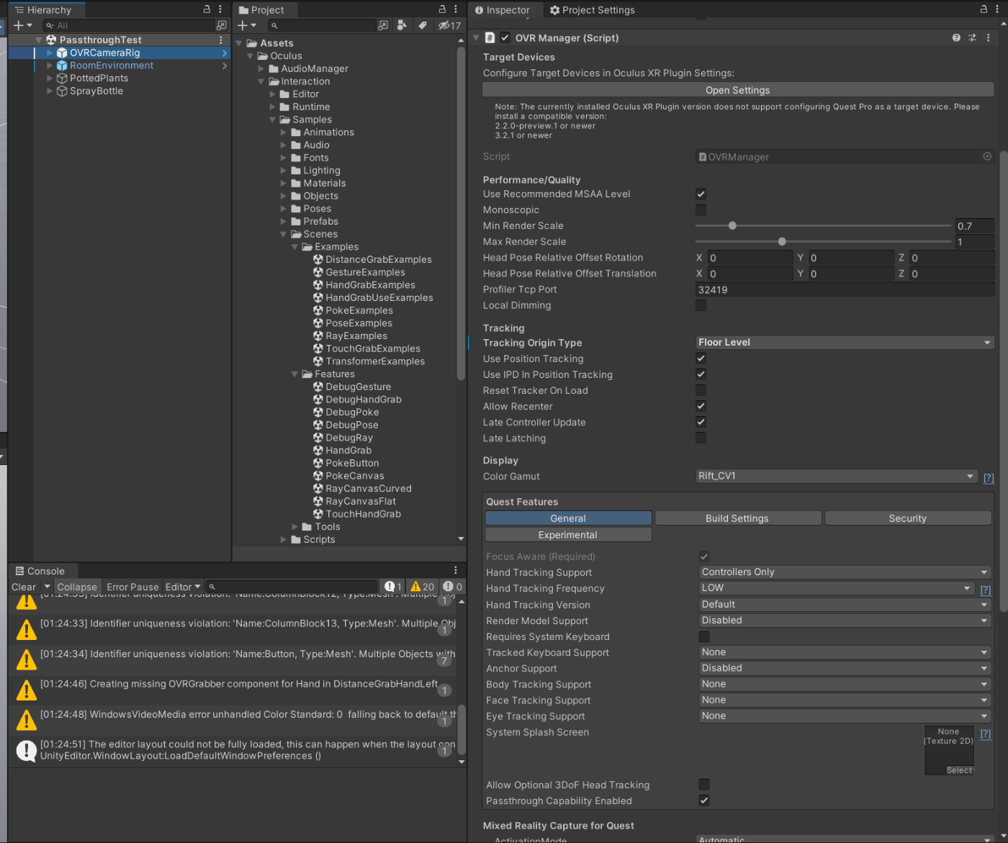This screenshot has width=1008, height=843.
Task: Click Select on System Splash Screen texture
Action: tap(959, 770)
